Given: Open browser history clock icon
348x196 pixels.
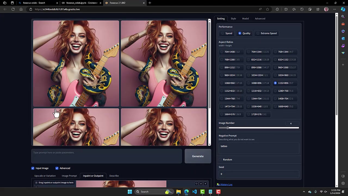Looking at the screenshot, I should pos(302,9).
